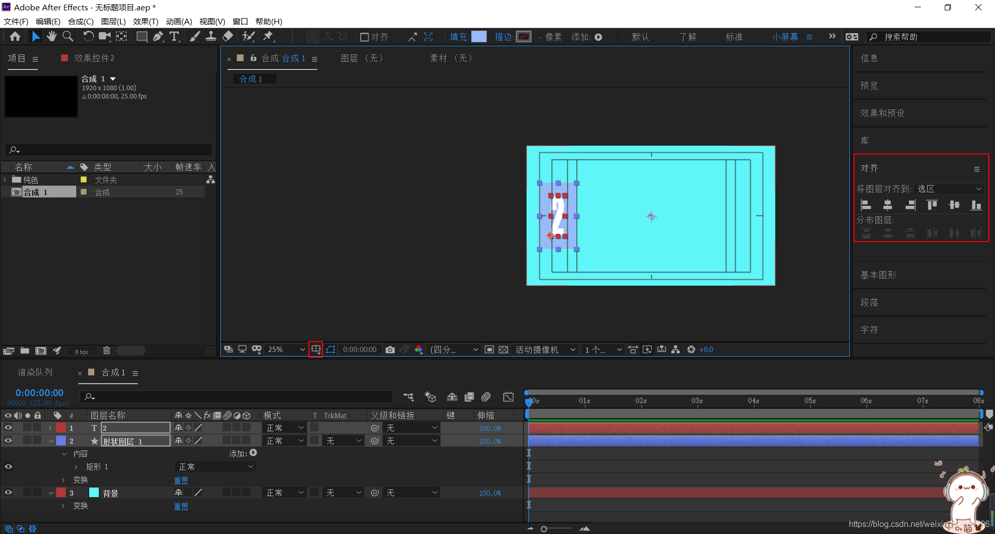Viewport: 995px width, 534px height.
Task: Switch to 默认 workspace
Action: [x=641, y=37]
